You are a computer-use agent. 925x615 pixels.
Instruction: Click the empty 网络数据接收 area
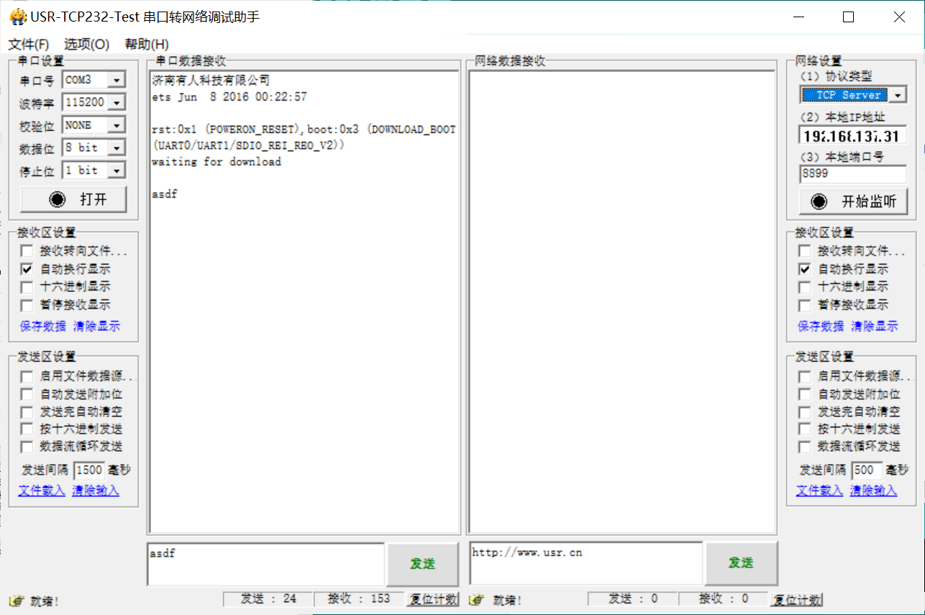click(x=622, y=302)
